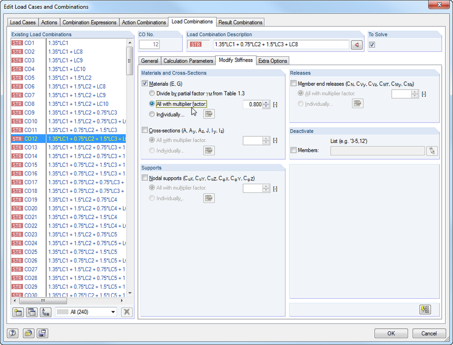Screen dimensions: 453x345
Task: Open the Result Combinations tab
Action: [240, 22]
